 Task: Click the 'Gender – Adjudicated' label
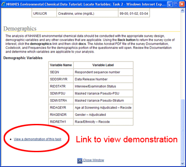91,114
